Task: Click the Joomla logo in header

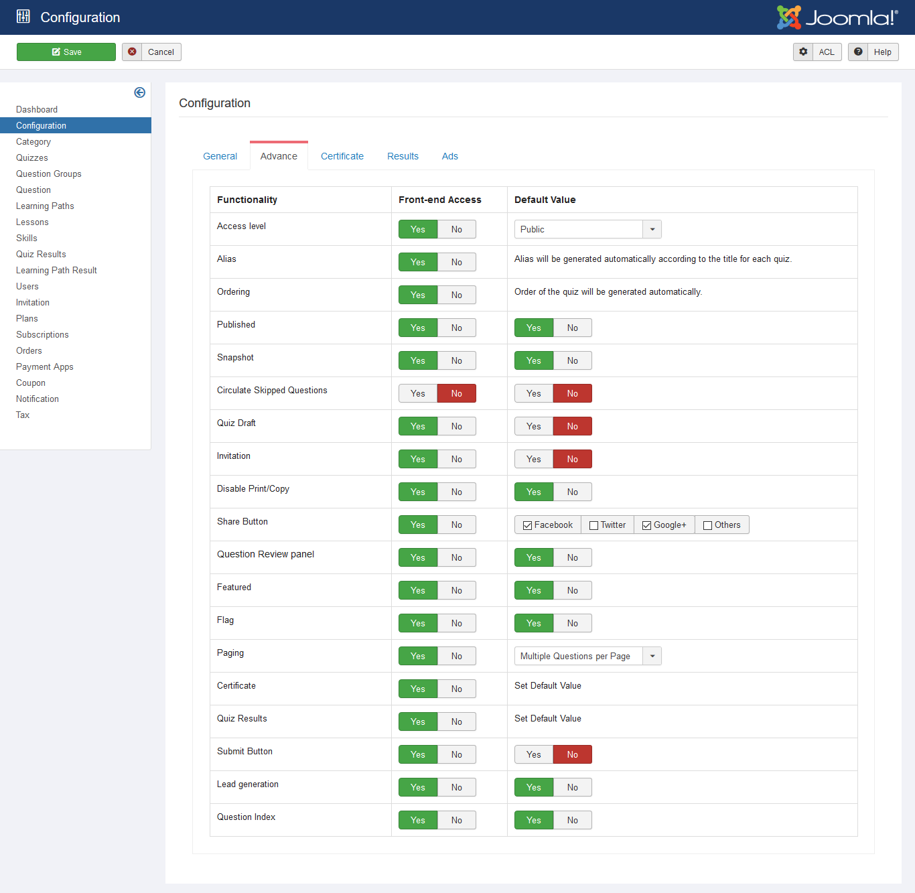Action: [837, 17]
